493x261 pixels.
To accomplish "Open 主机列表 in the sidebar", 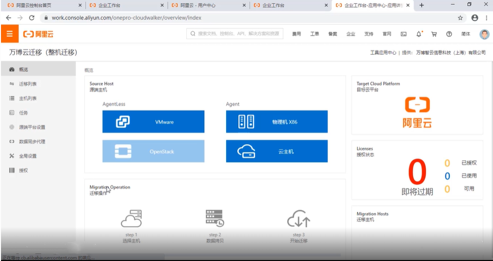I will pyautogui.click(x=38, y=98).
